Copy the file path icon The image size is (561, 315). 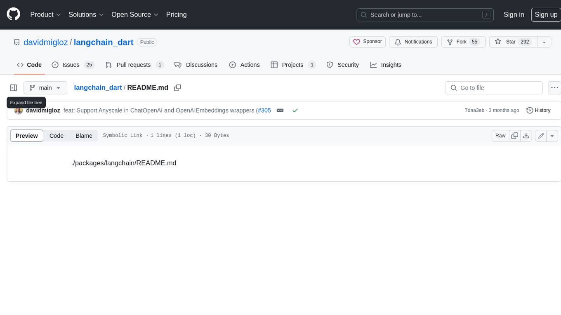(x=178, y=88)
